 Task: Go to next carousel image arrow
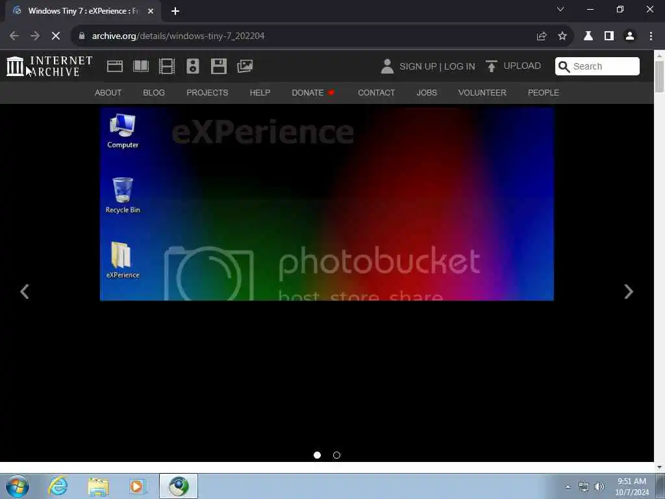[629, 292]
